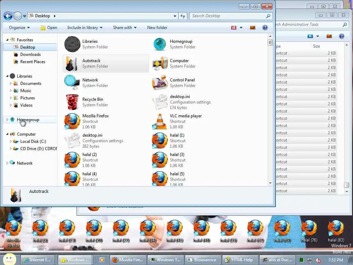Screen dimensions: 353x265
Task: Select the halal (1) shortcut icon
Action: (160, 141)
